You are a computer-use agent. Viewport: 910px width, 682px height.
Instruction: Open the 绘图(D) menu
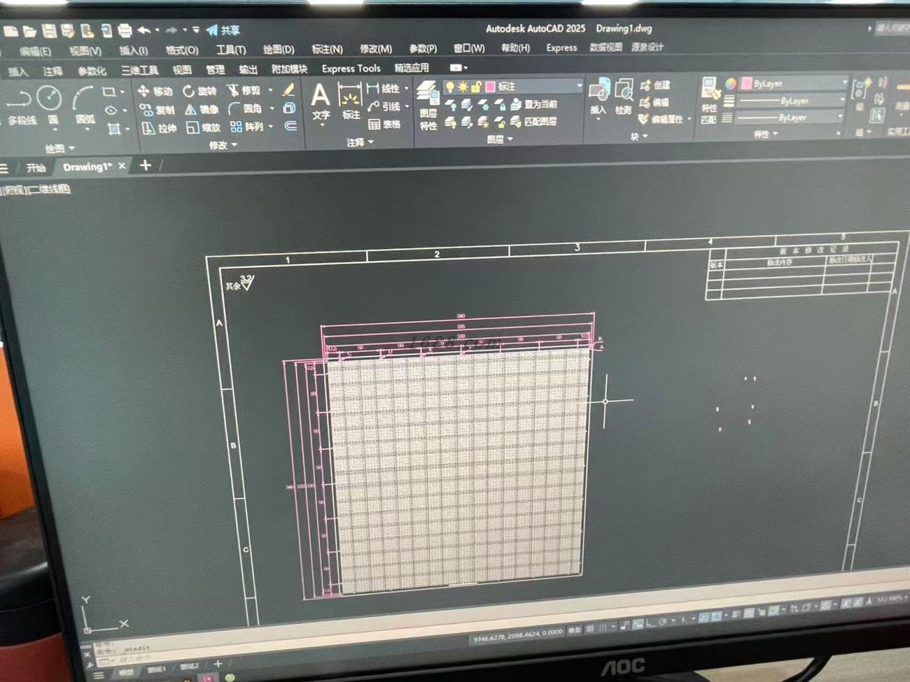278,49
